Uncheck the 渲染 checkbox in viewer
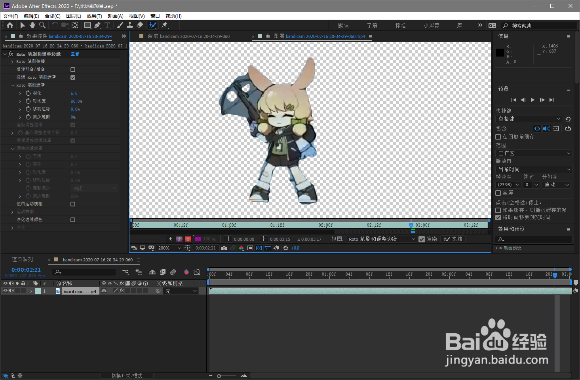 [x=422, y=239]
